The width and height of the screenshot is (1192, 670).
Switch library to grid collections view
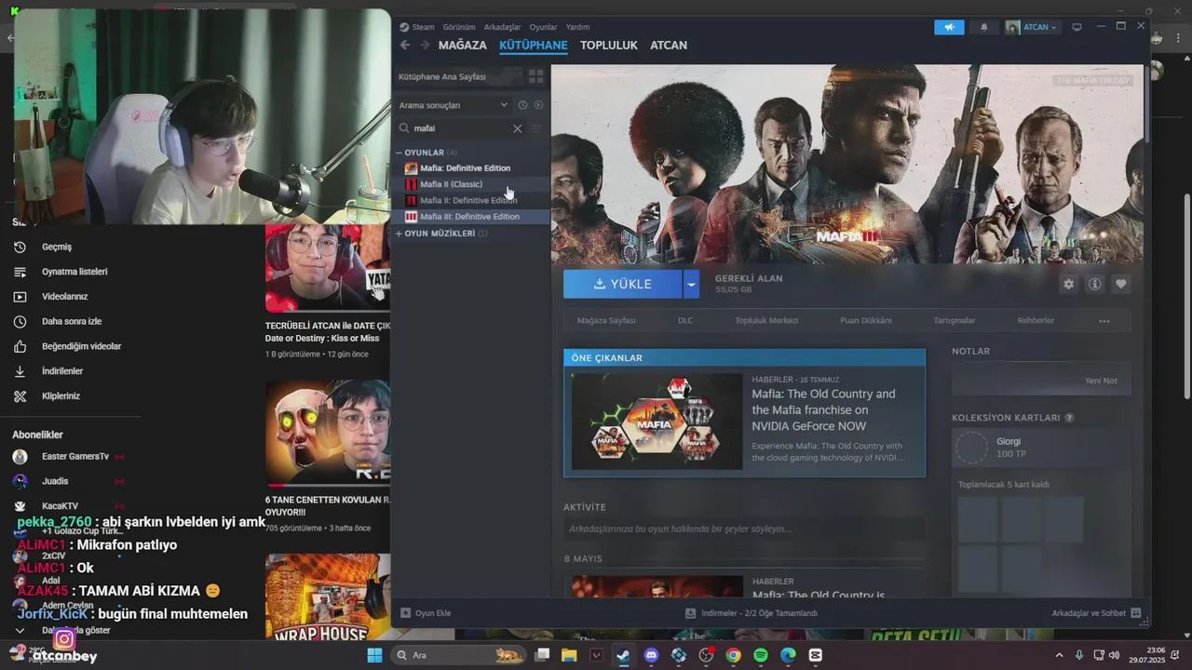click(536, 76)
